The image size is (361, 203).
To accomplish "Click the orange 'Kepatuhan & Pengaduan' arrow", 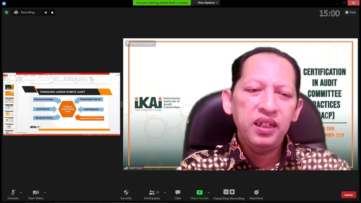I will (x=90, y=118).
